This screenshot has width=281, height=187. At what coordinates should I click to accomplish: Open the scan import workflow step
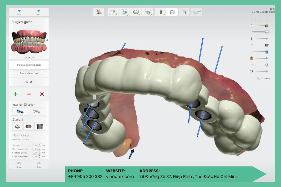[x=125, y=12]
